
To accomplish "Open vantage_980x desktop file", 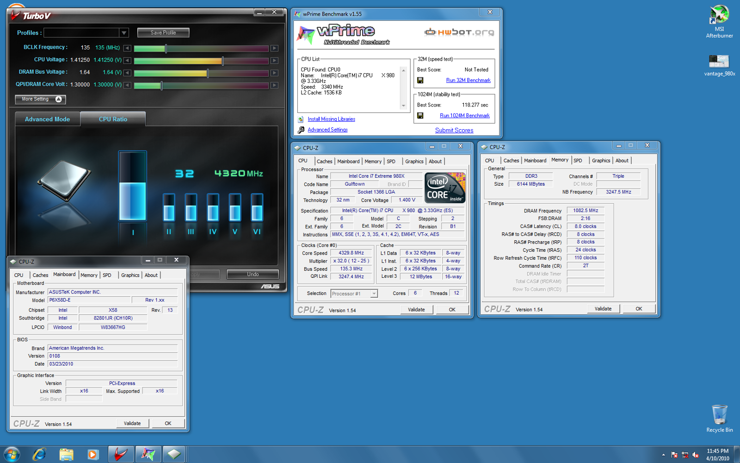I will (719, 65).
